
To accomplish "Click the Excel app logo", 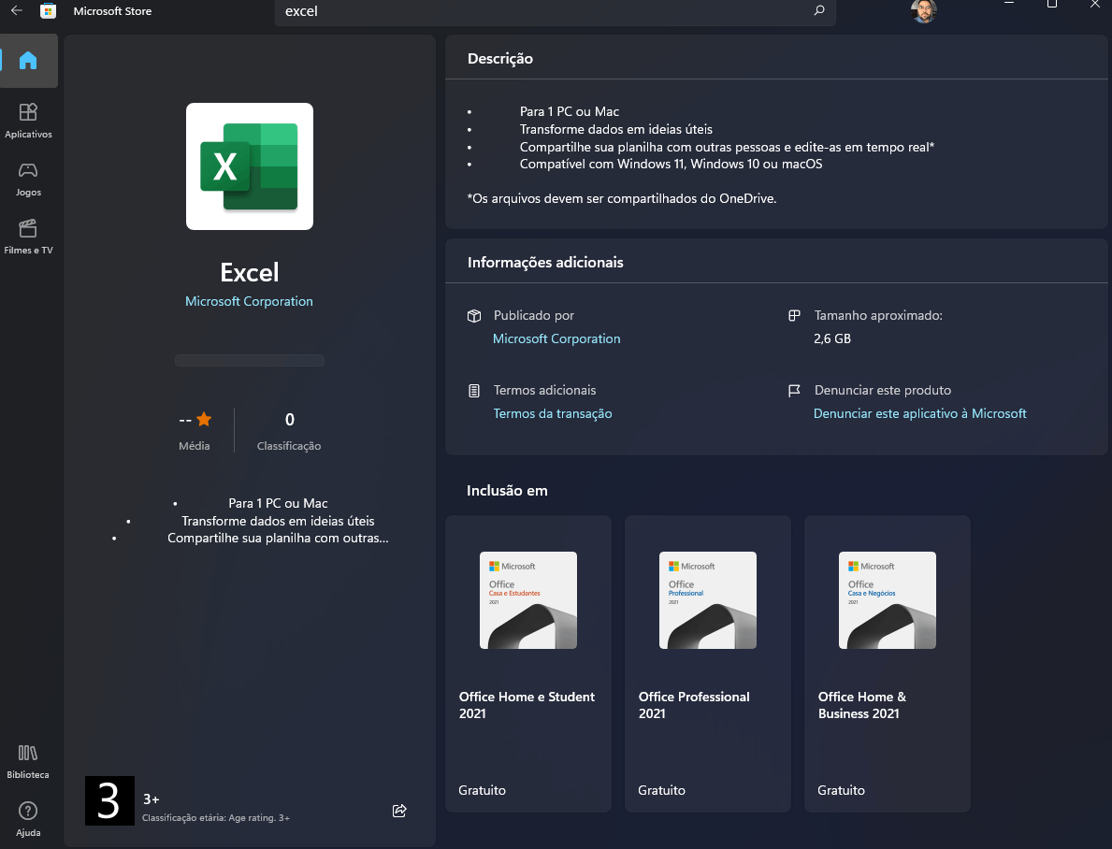I will [250, 166].
